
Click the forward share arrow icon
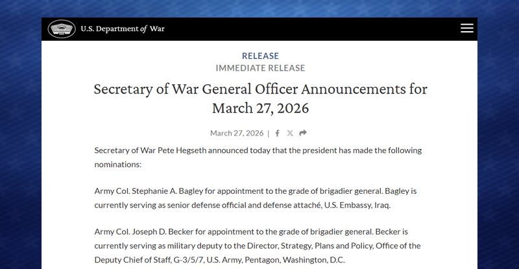pos(303,134)
